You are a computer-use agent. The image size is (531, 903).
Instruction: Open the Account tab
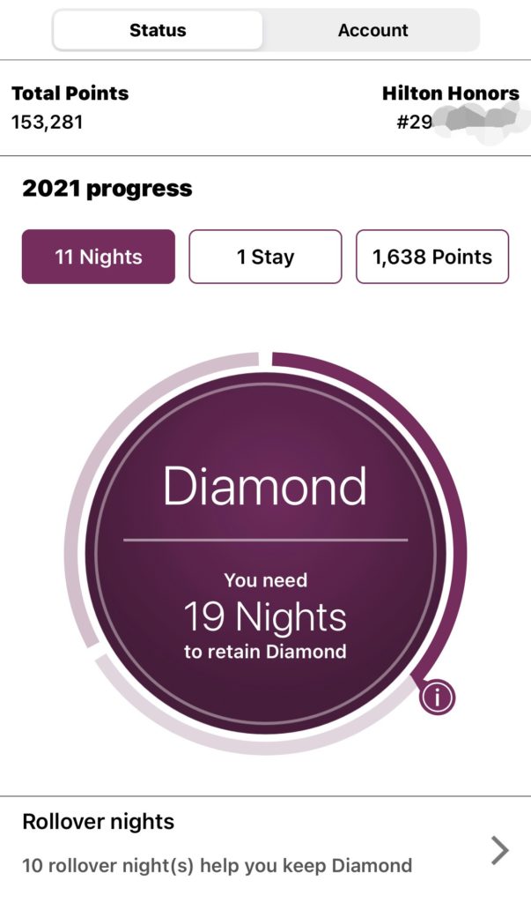click(x=372, y=31)
